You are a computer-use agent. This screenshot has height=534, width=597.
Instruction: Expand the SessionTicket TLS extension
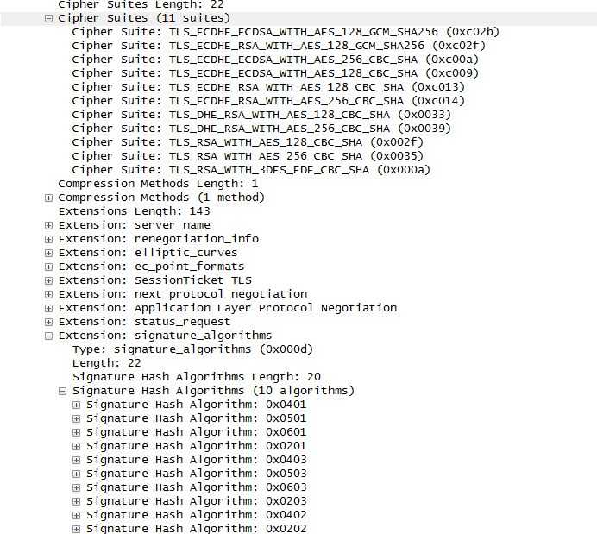[x=48, y=280]
